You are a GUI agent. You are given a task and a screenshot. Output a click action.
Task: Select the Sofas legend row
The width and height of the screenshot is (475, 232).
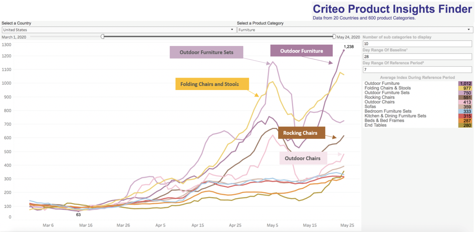pos(418,106)
